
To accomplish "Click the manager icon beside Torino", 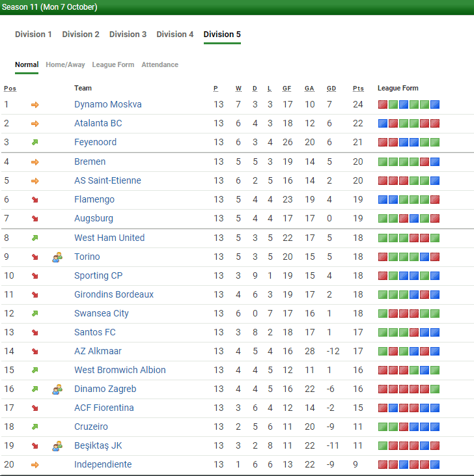I will pyautogui.click(x=57, y=257).
